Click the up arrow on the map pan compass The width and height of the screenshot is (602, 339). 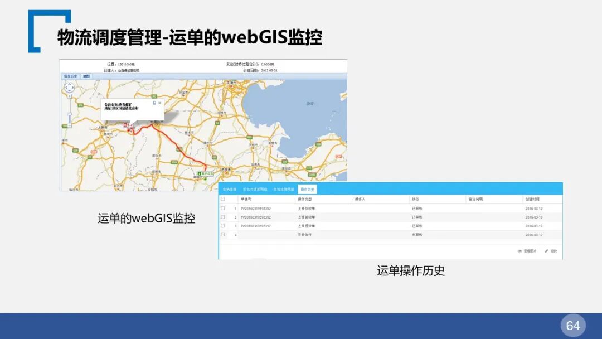tap(69, 84)
